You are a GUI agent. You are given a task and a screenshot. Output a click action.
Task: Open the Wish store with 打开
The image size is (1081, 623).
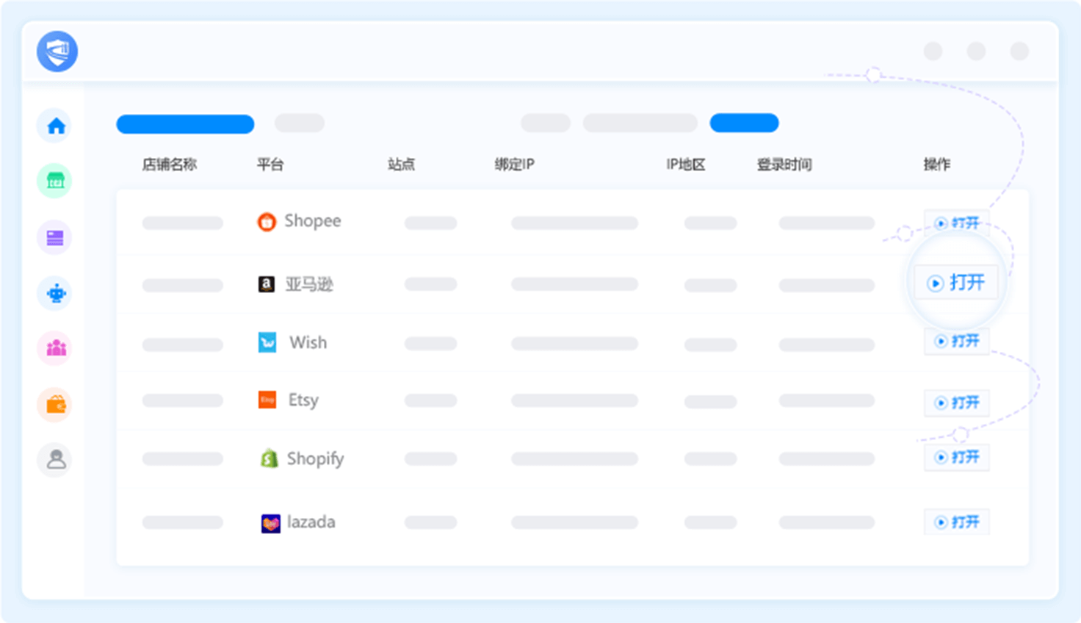click(957, 341)
